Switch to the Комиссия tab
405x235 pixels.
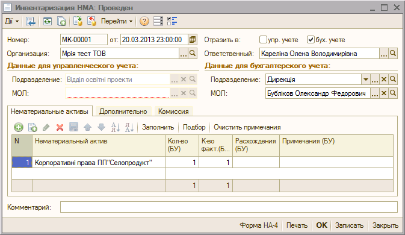coord(173,111)
